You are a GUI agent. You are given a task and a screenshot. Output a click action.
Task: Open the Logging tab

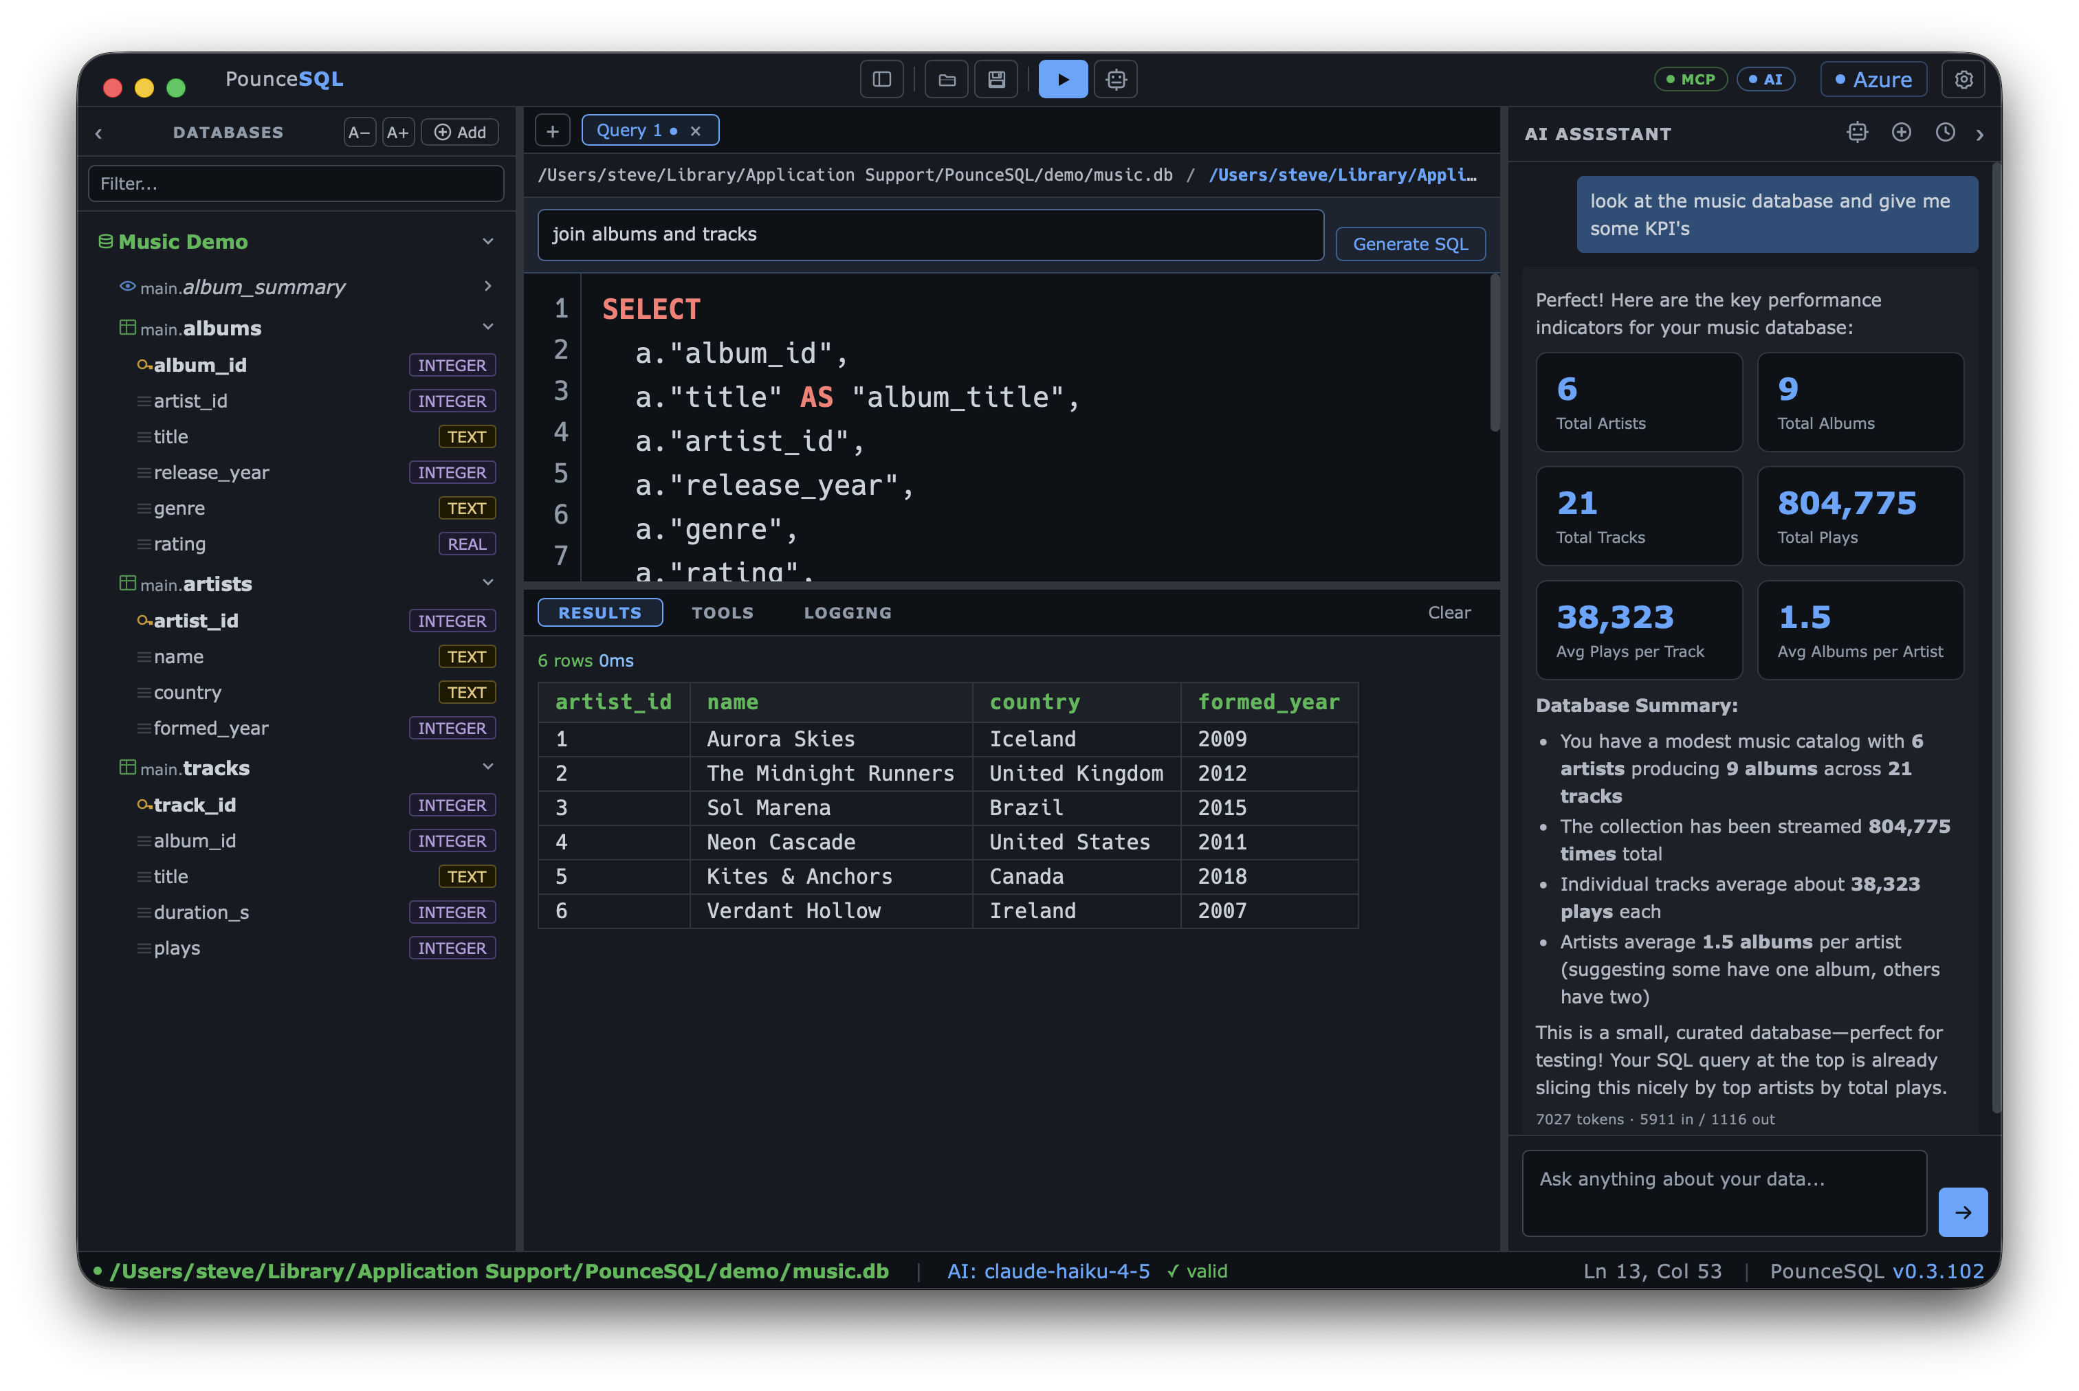pos(848,612)
